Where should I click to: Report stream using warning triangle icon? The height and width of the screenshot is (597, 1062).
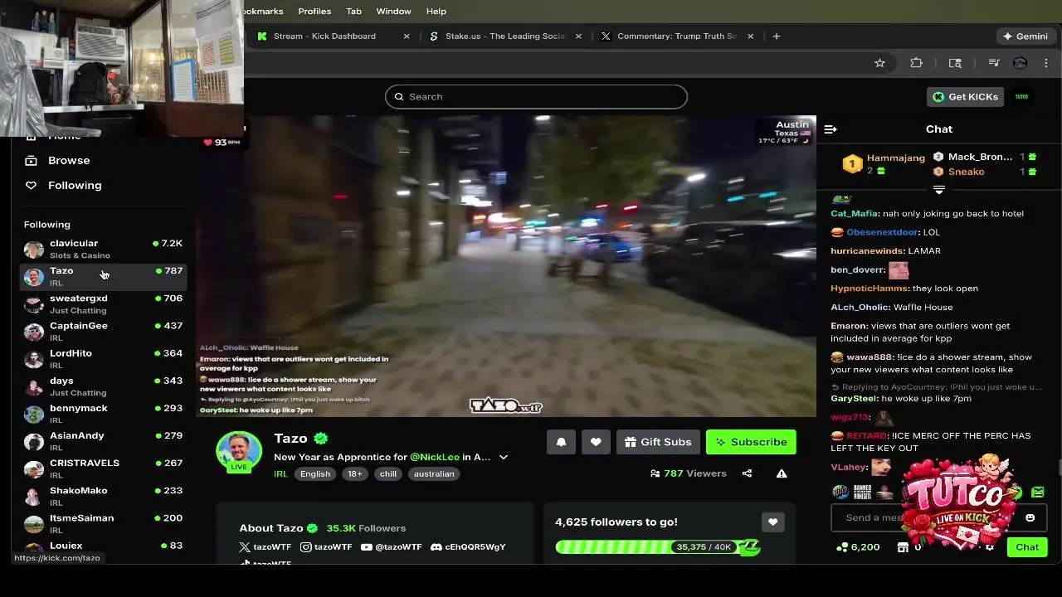(x=782, y=473)
